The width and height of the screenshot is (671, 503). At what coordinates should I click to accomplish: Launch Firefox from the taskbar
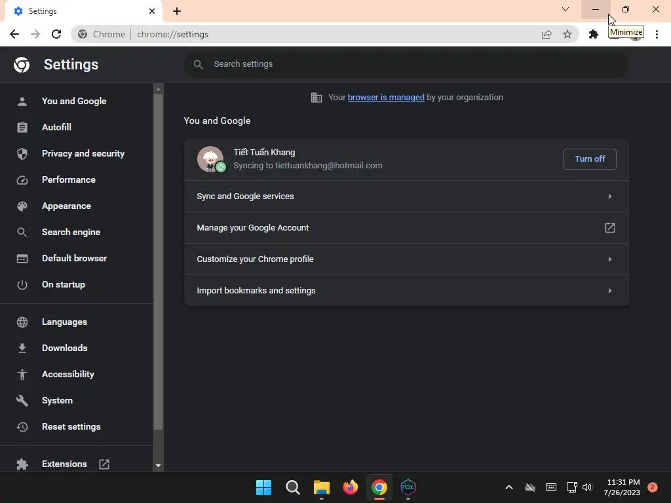click(351, 487)
